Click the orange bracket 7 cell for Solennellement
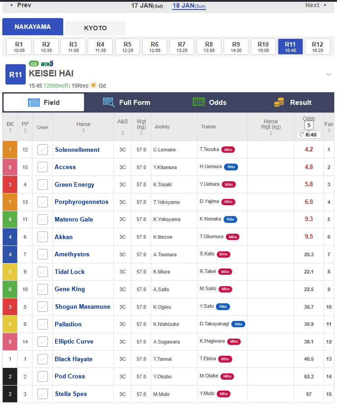The image size is (337, 405). pyautogui.click(x=10, y=150)
